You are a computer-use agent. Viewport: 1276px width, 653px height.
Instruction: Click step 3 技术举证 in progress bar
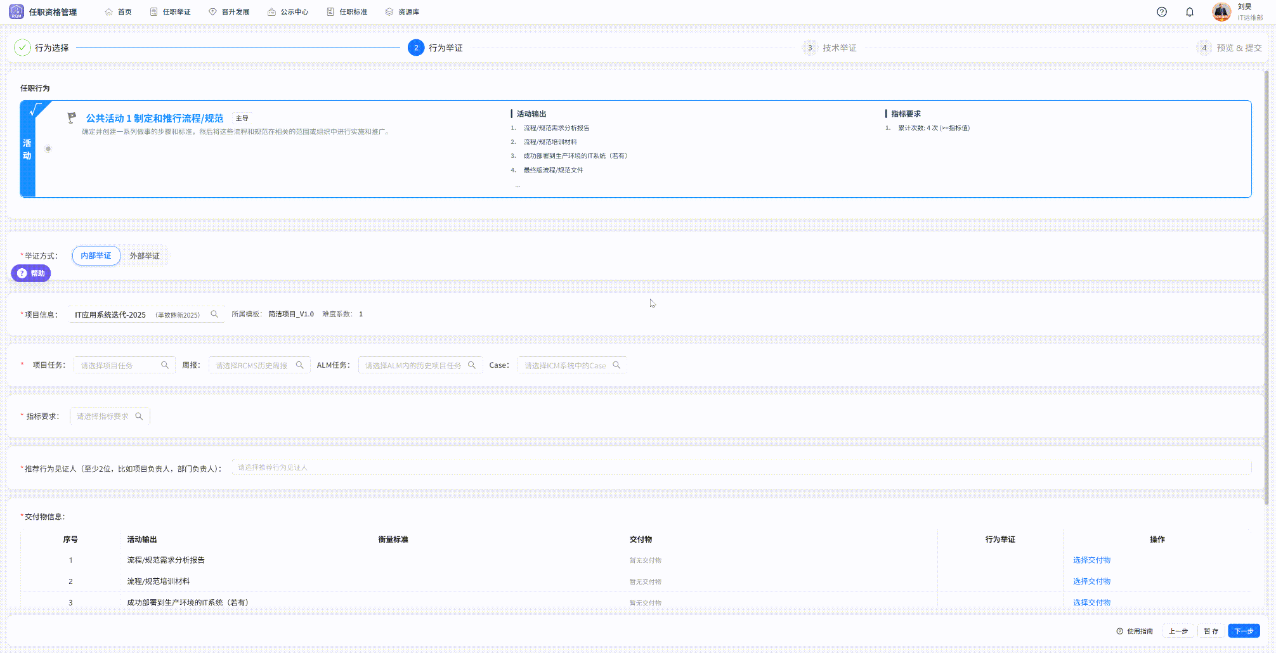pos(830,48)
